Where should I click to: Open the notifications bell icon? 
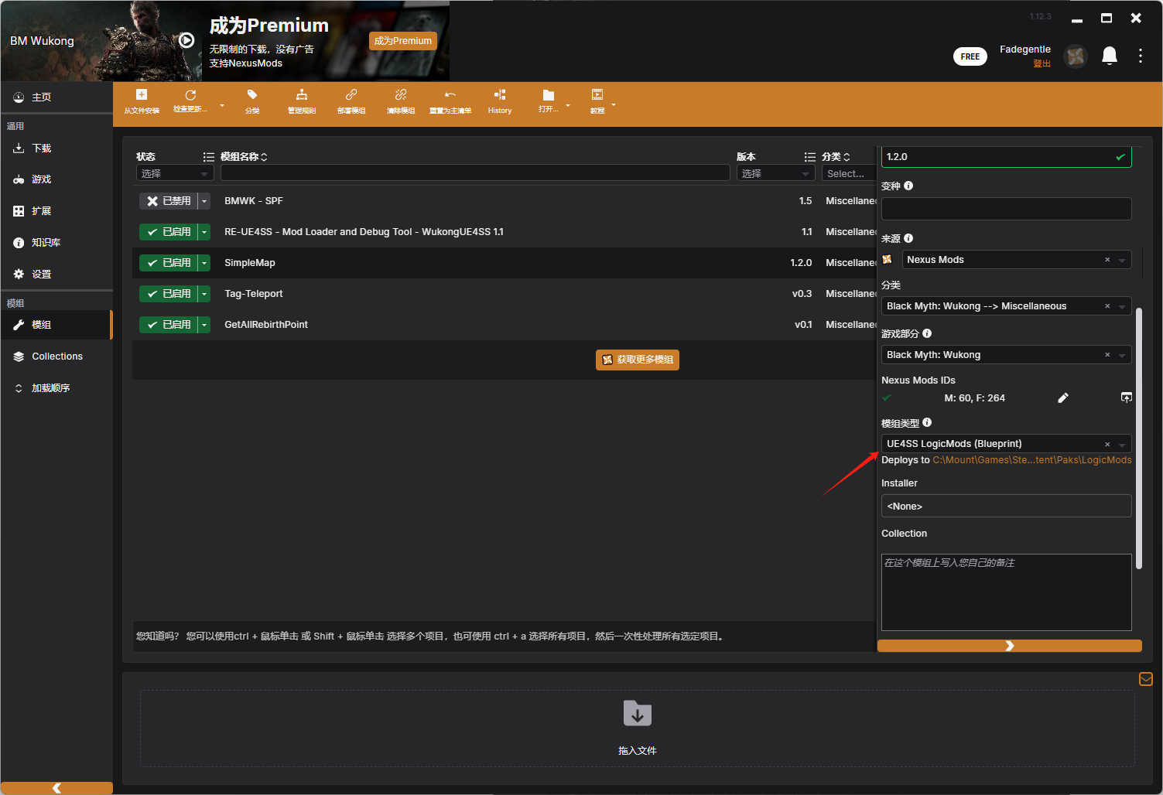[1110, 56]
